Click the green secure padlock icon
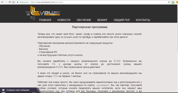The width and height of the screenshot is (178, 93). pyautogui.click(x=18, y=2)
